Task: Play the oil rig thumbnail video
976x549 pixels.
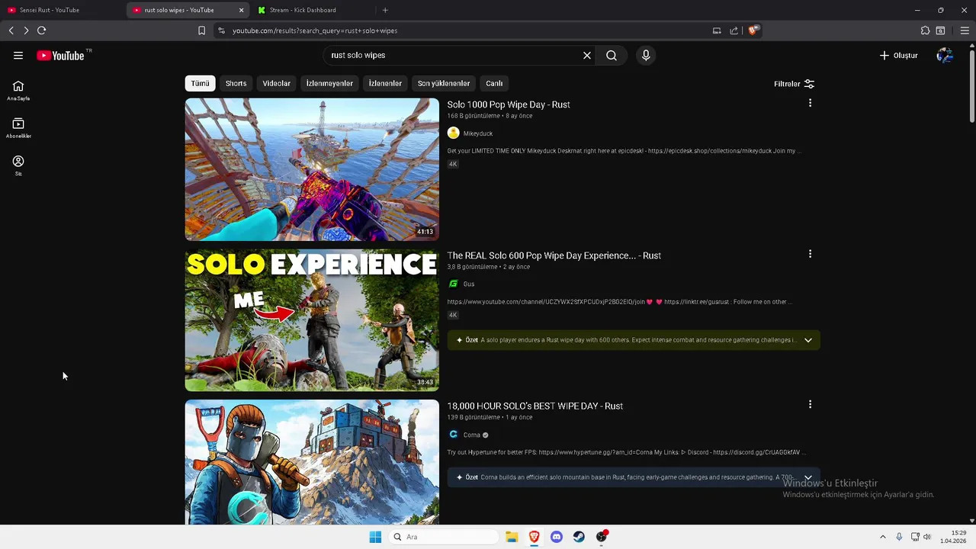Action: coord(312,169)
